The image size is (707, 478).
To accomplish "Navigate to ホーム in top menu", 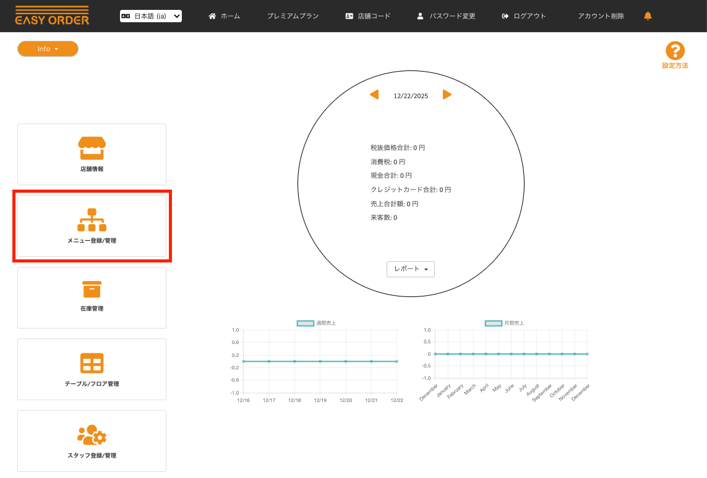I will pos(224,16).
